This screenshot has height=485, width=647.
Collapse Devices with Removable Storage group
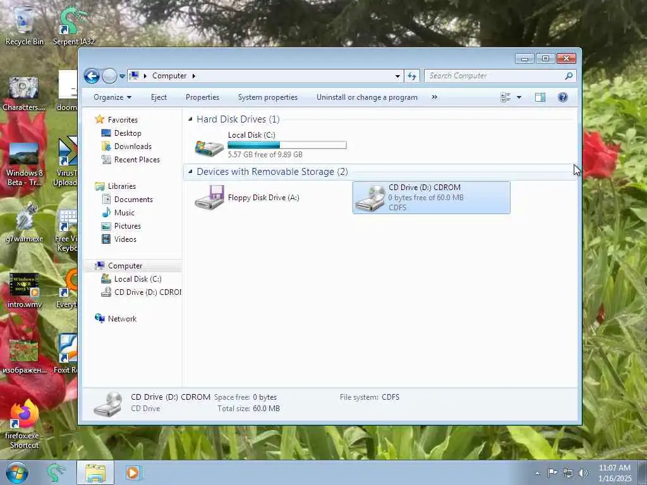point(190,172)
